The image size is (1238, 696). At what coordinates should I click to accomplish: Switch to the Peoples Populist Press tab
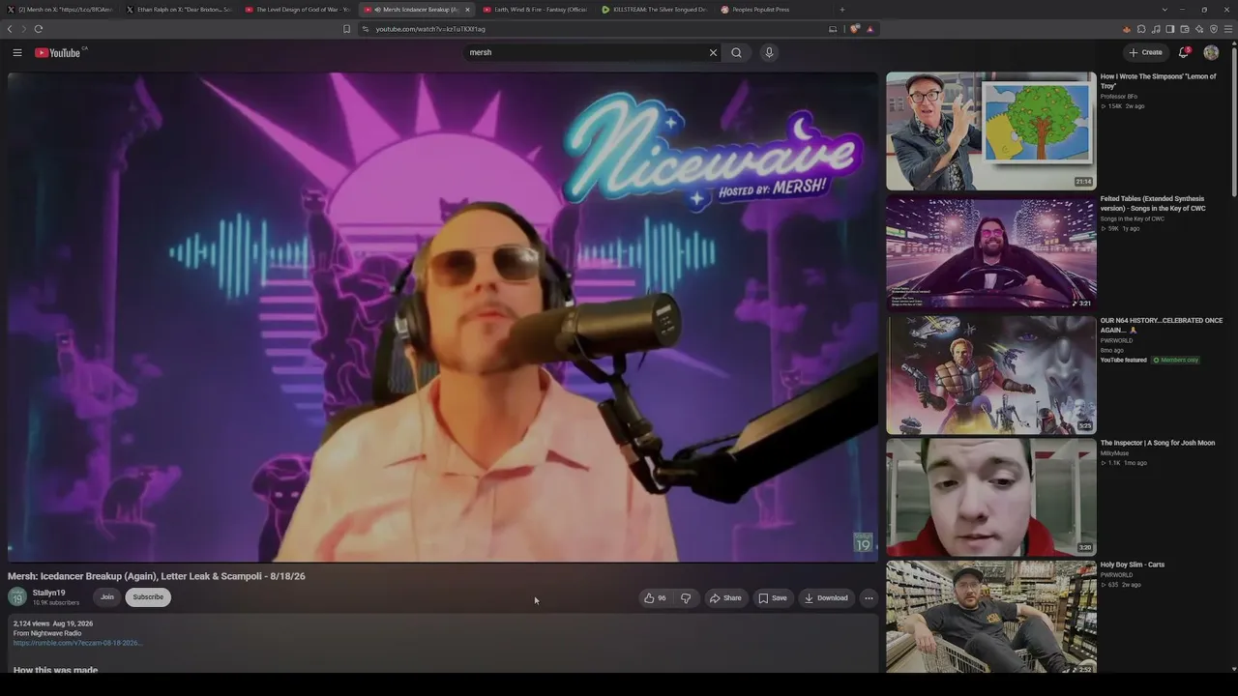[x=774, y=10]
